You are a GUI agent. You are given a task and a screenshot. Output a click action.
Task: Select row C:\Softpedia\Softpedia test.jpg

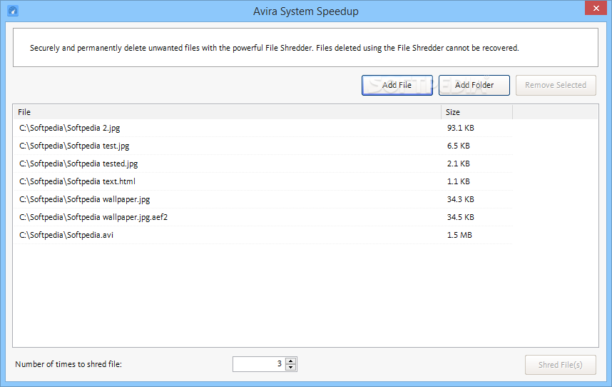[263, 146]
